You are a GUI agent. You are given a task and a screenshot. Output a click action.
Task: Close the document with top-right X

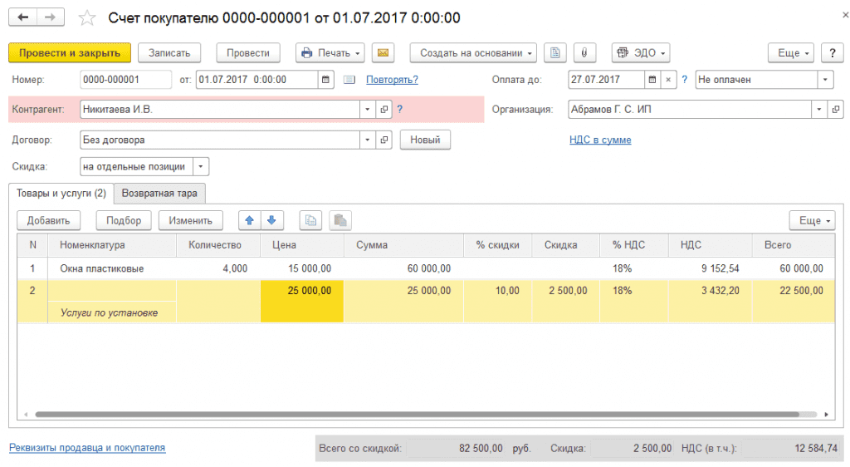pos(845,15)
